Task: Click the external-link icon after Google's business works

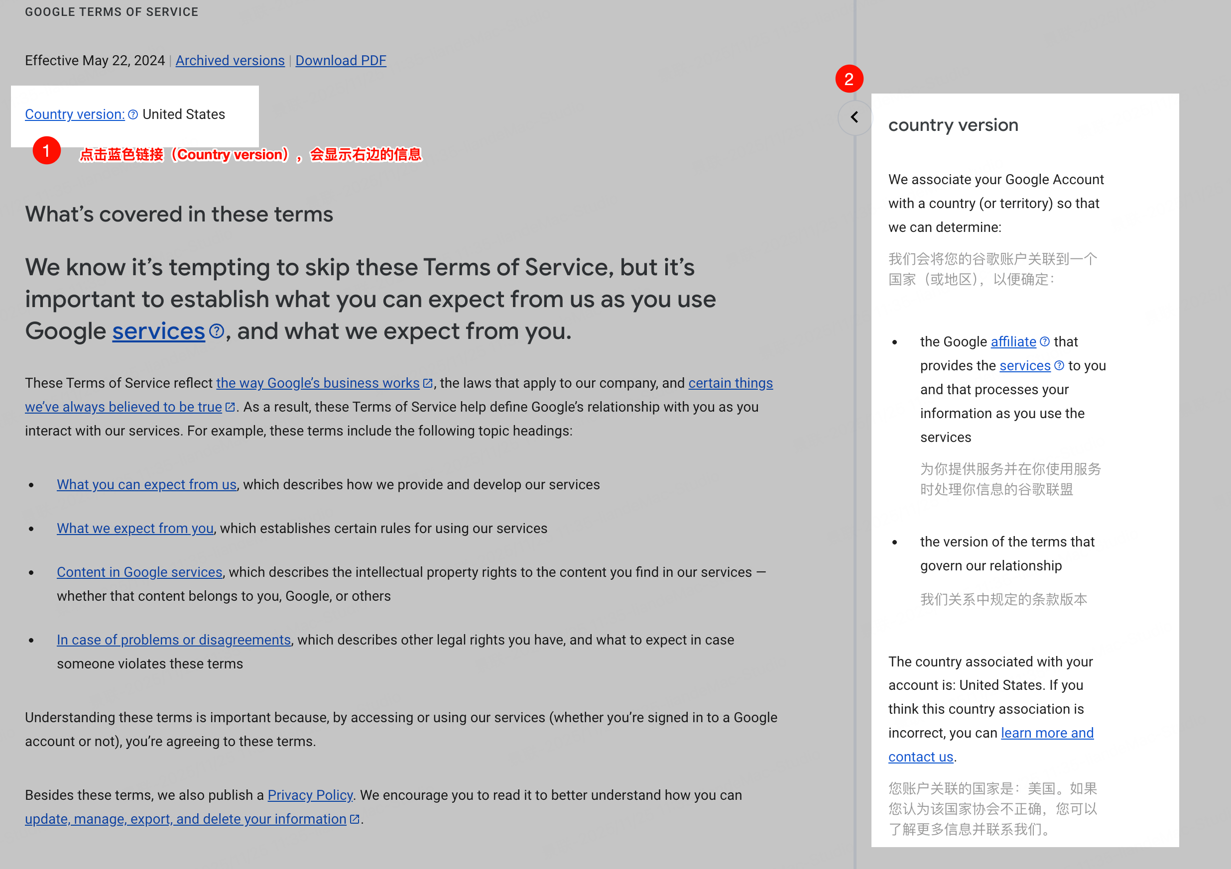Action: pyautogui.click(x=427, y=384)
